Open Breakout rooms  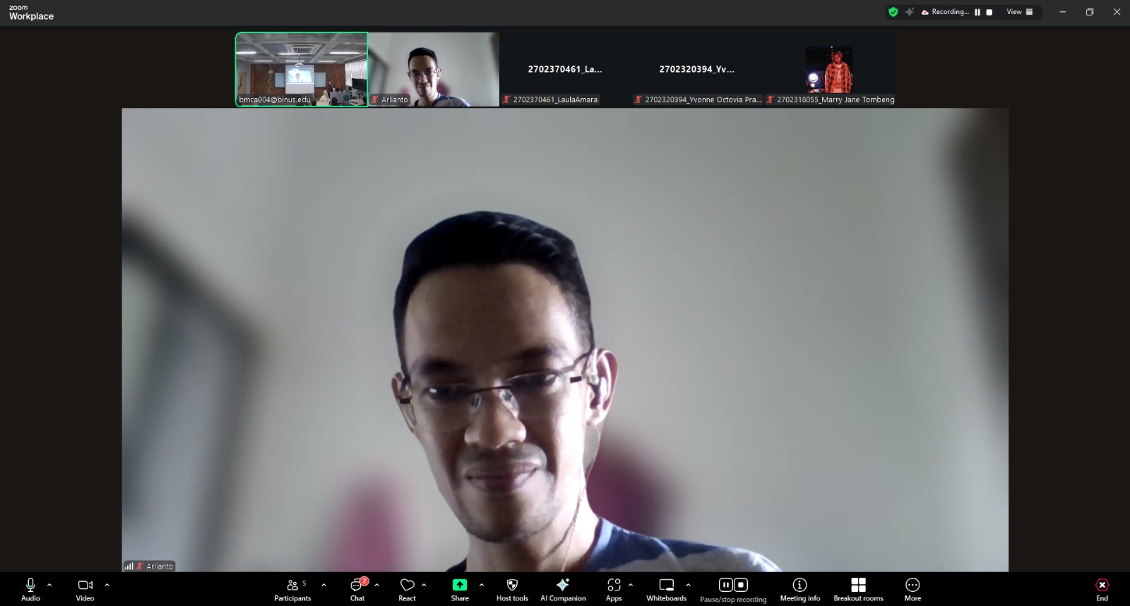coord(858,589)
